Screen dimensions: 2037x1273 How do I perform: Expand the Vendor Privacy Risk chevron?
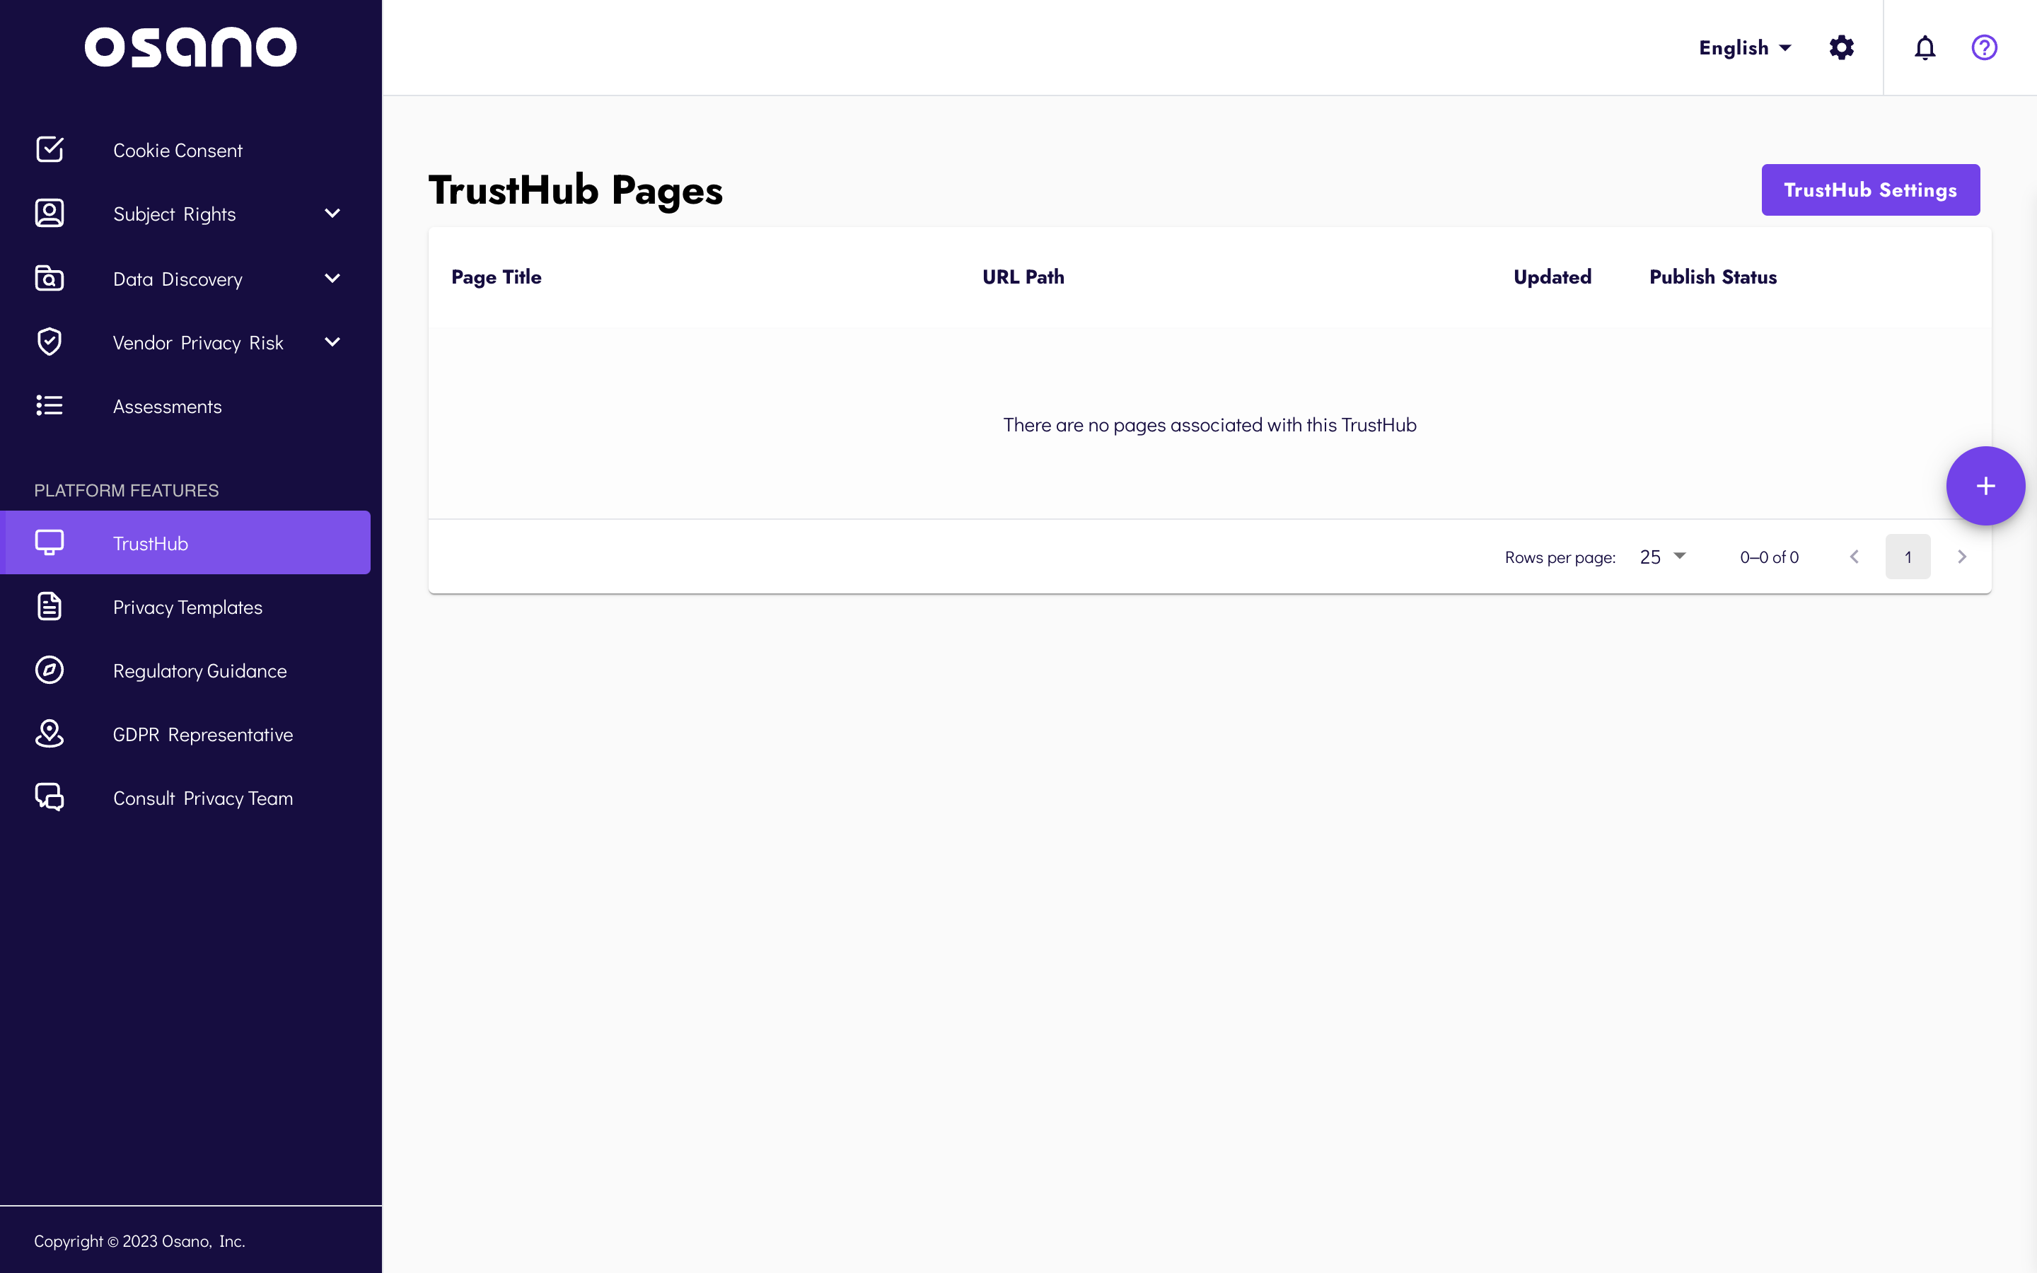pos(332,342)
